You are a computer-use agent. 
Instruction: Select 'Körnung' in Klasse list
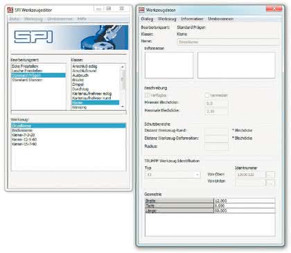click(x=80, y=107)
